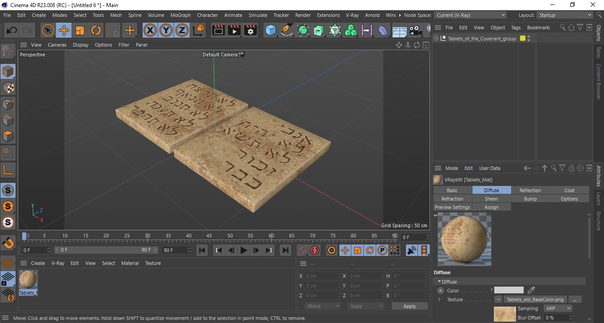Activate the Move tool in the top toolbar

pyautogui.click(x=64, y=31)
